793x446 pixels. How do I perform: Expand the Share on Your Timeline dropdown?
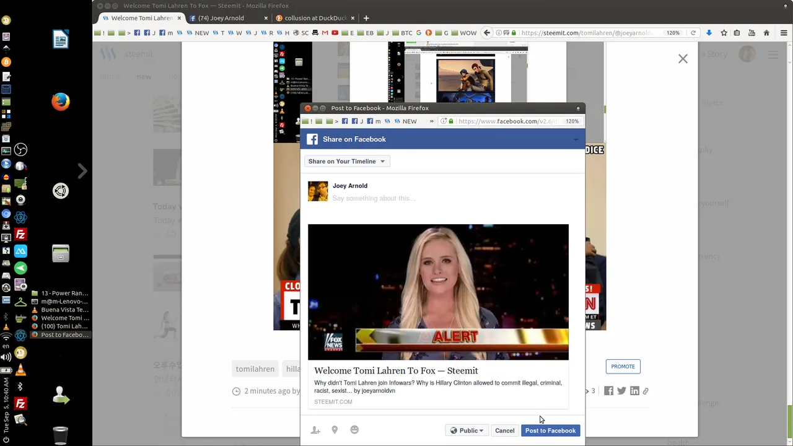coord(346,161)
